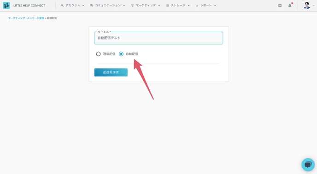Click the user avatar picture
317x174 pixels.
[307, 6]
